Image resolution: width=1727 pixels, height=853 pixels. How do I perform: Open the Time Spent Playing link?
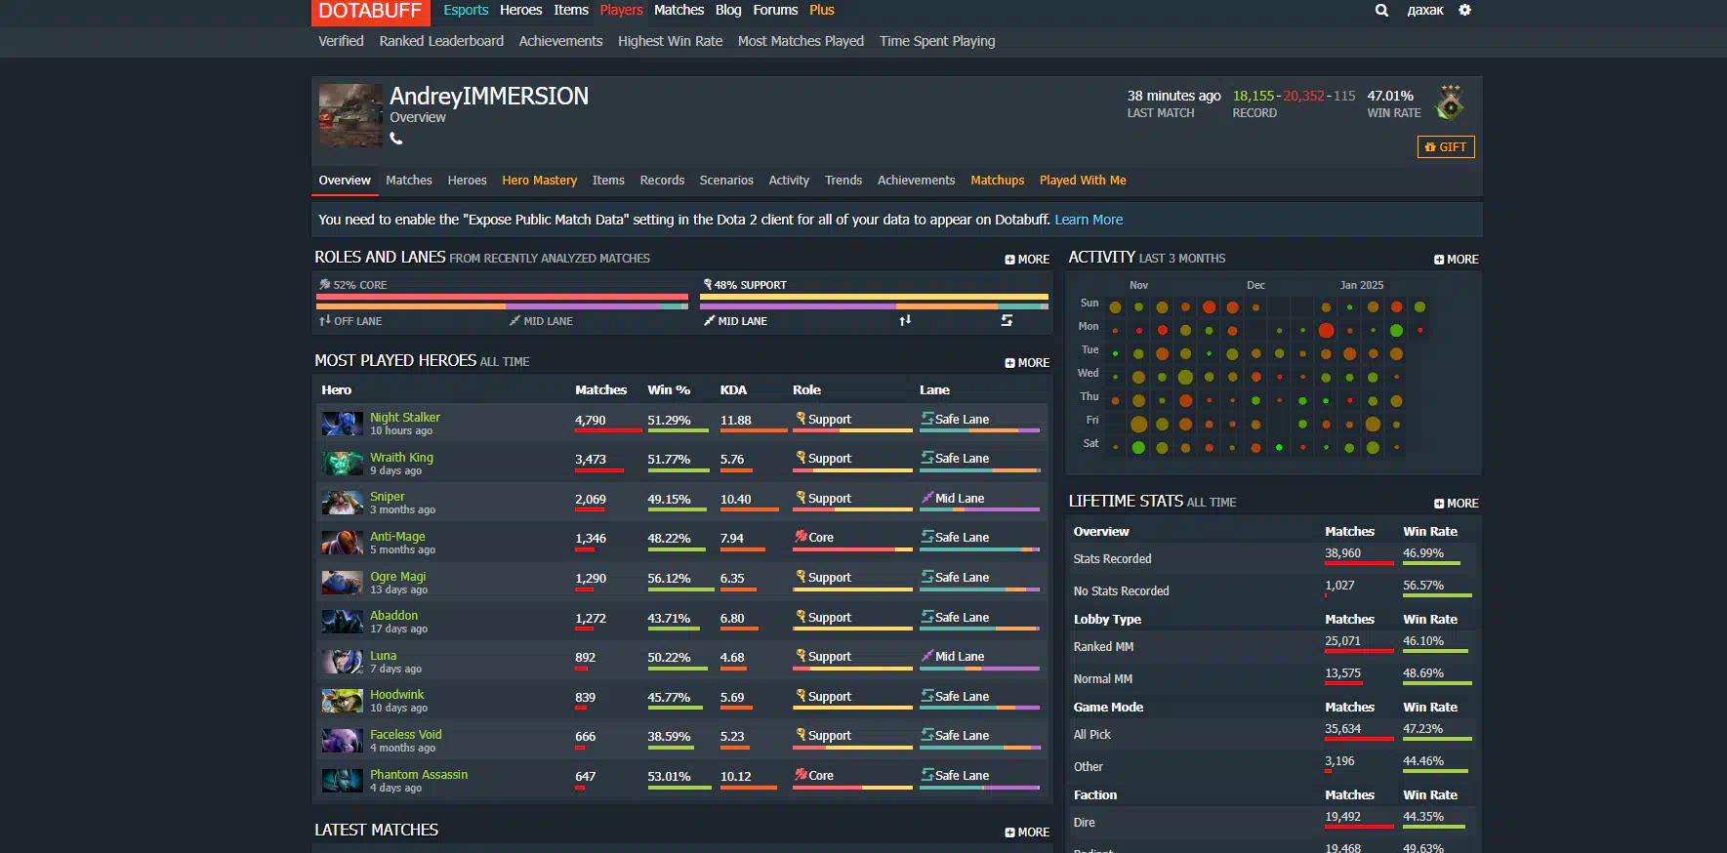point(937,41)
